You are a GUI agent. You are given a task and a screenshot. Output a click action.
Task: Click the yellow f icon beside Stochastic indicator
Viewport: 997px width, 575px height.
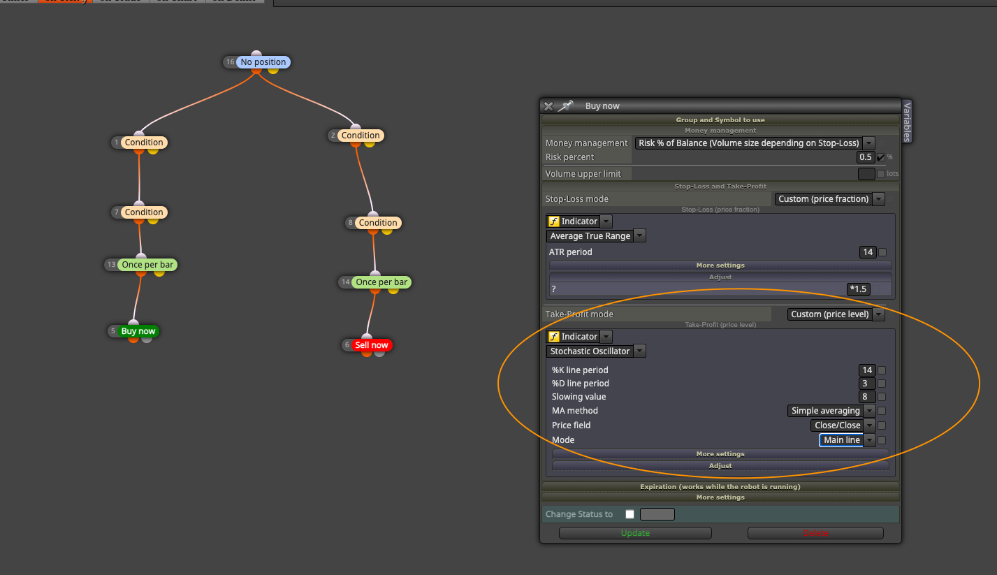pos(554,337)
